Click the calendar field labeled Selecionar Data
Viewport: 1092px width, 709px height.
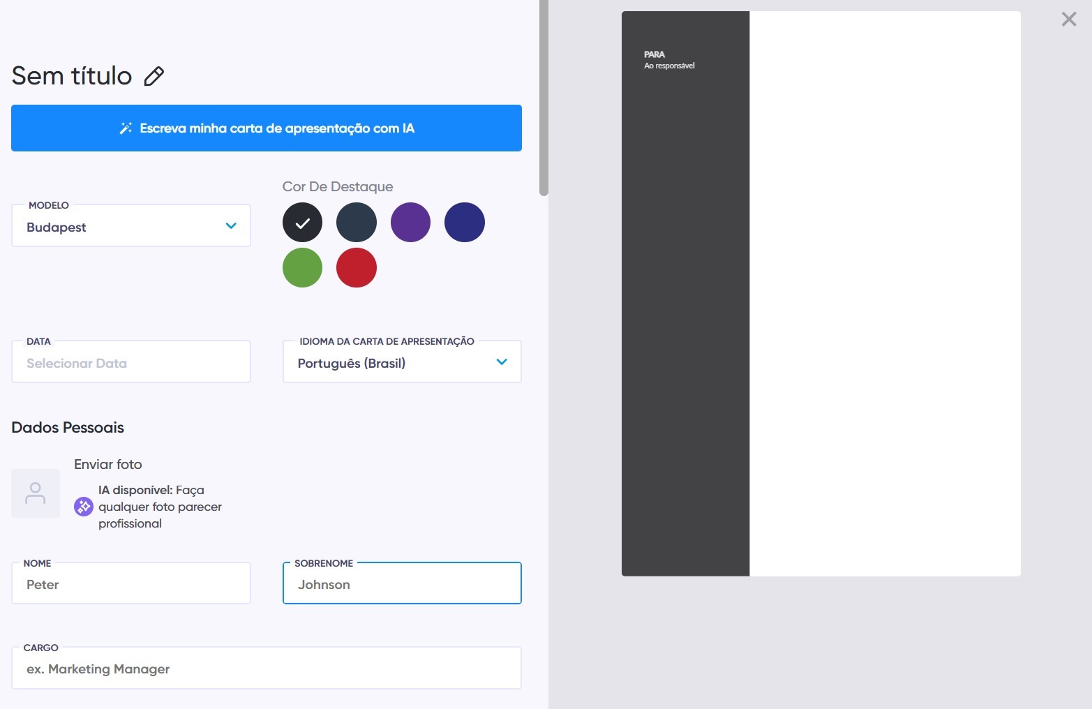[x=130, y=362]
